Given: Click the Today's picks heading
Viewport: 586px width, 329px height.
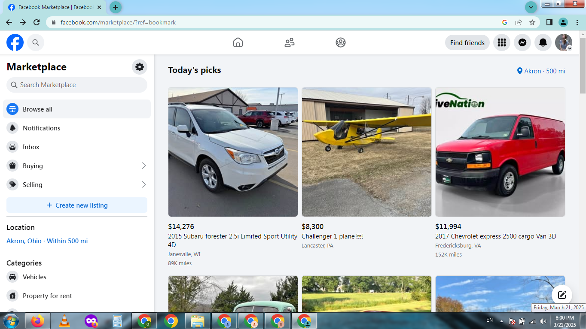Looking at the screenshot, I should point(195,70).
